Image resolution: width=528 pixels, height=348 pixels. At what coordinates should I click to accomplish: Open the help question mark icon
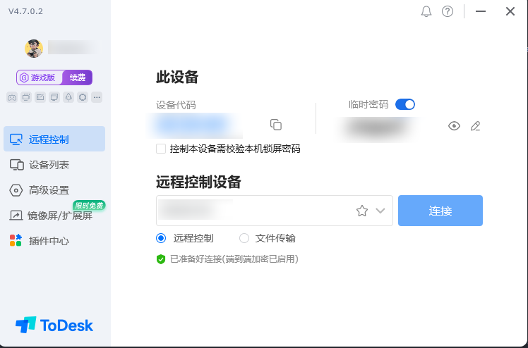[448, 11]
